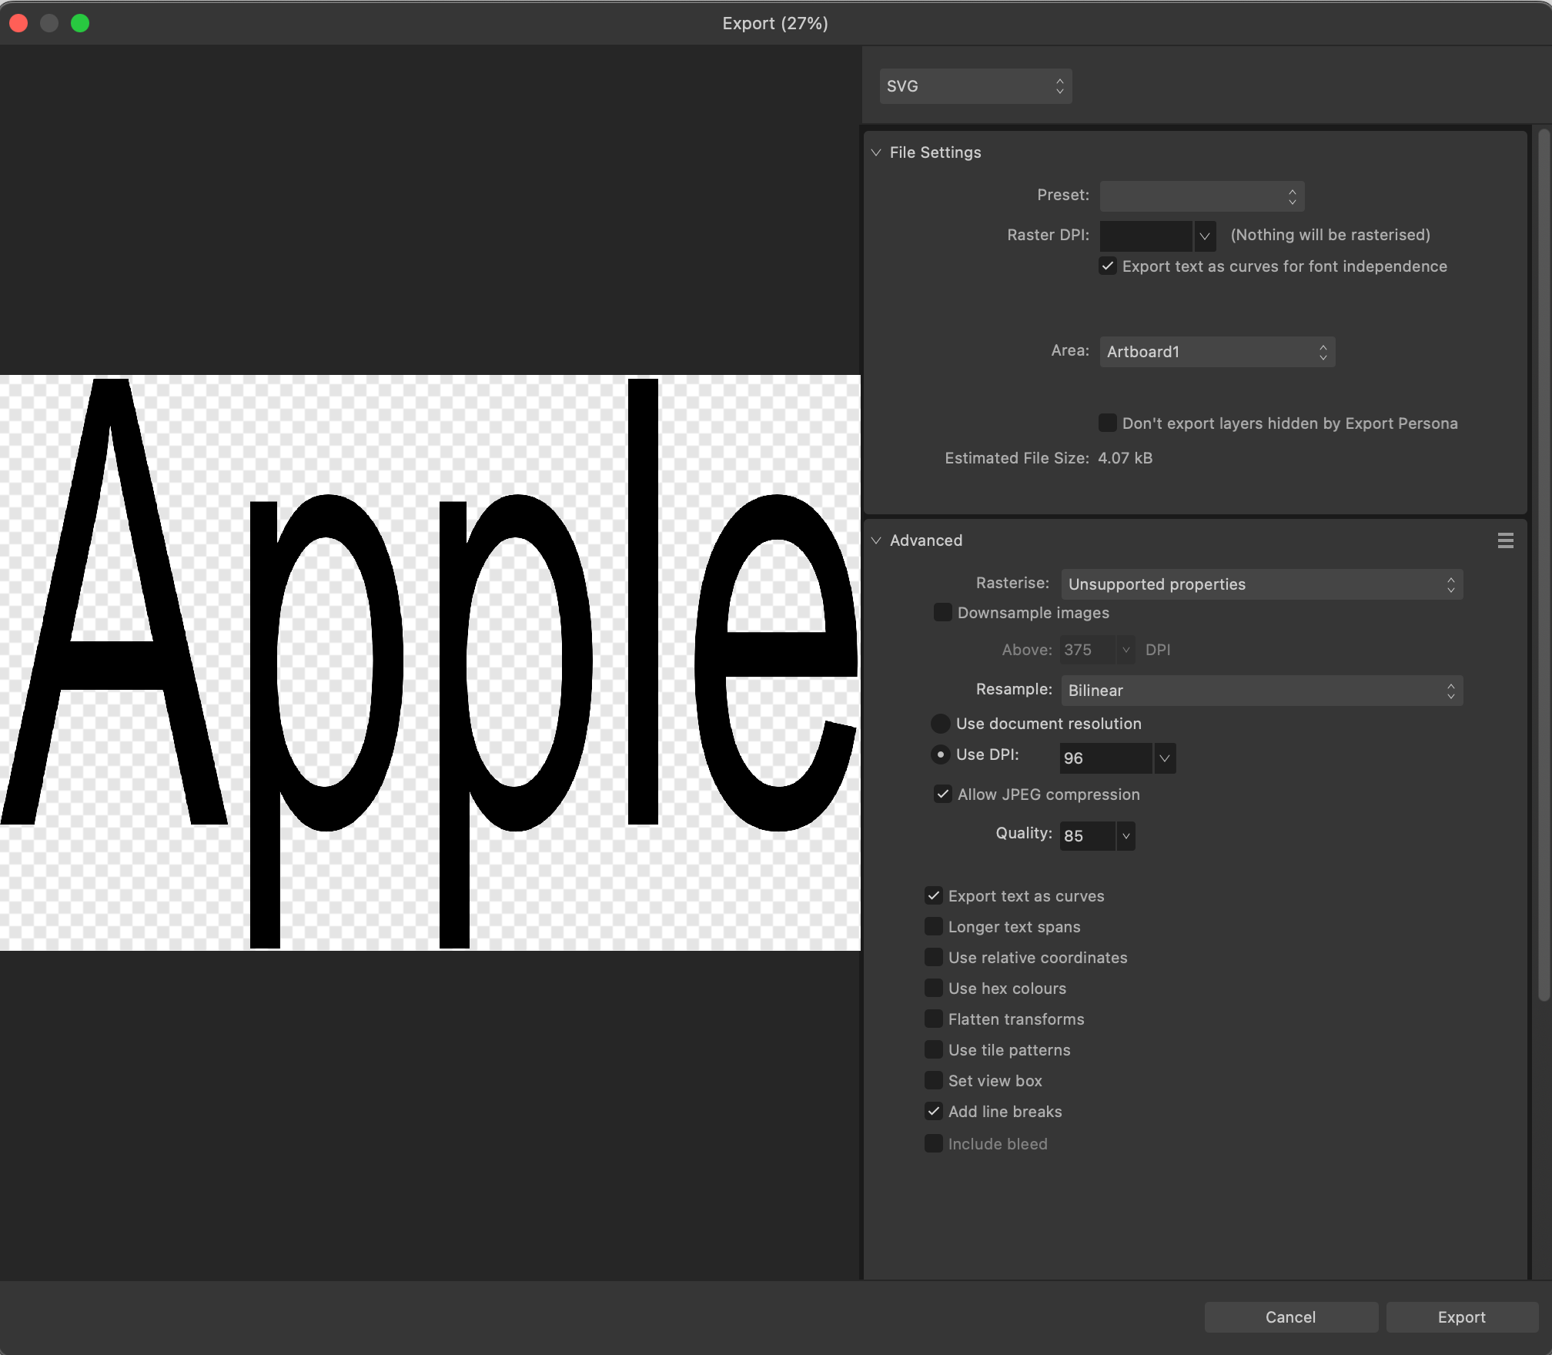Open the Resample Bilinear dropdown
This screenshot has width=1552, height=1355.
1262,691
